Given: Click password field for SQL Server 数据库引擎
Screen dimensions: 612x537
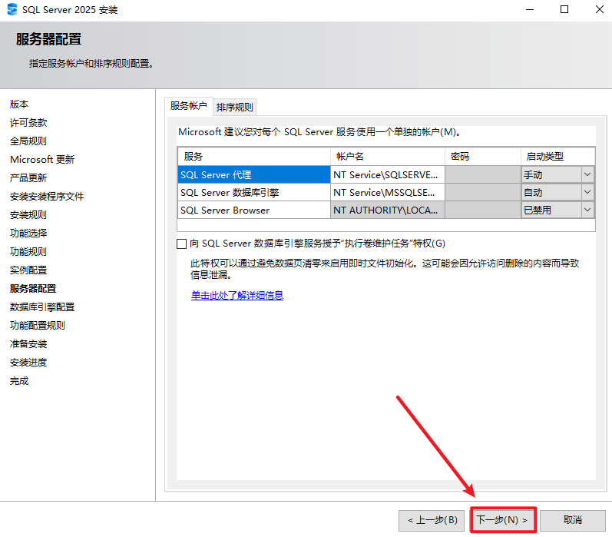Looking at the screenshot, I should 481,192.
